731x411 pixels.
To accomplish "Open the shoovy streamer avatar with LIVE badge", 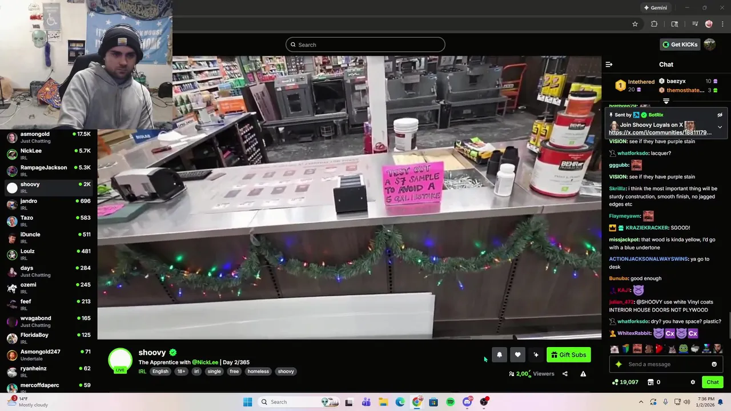I will point(120,361).
